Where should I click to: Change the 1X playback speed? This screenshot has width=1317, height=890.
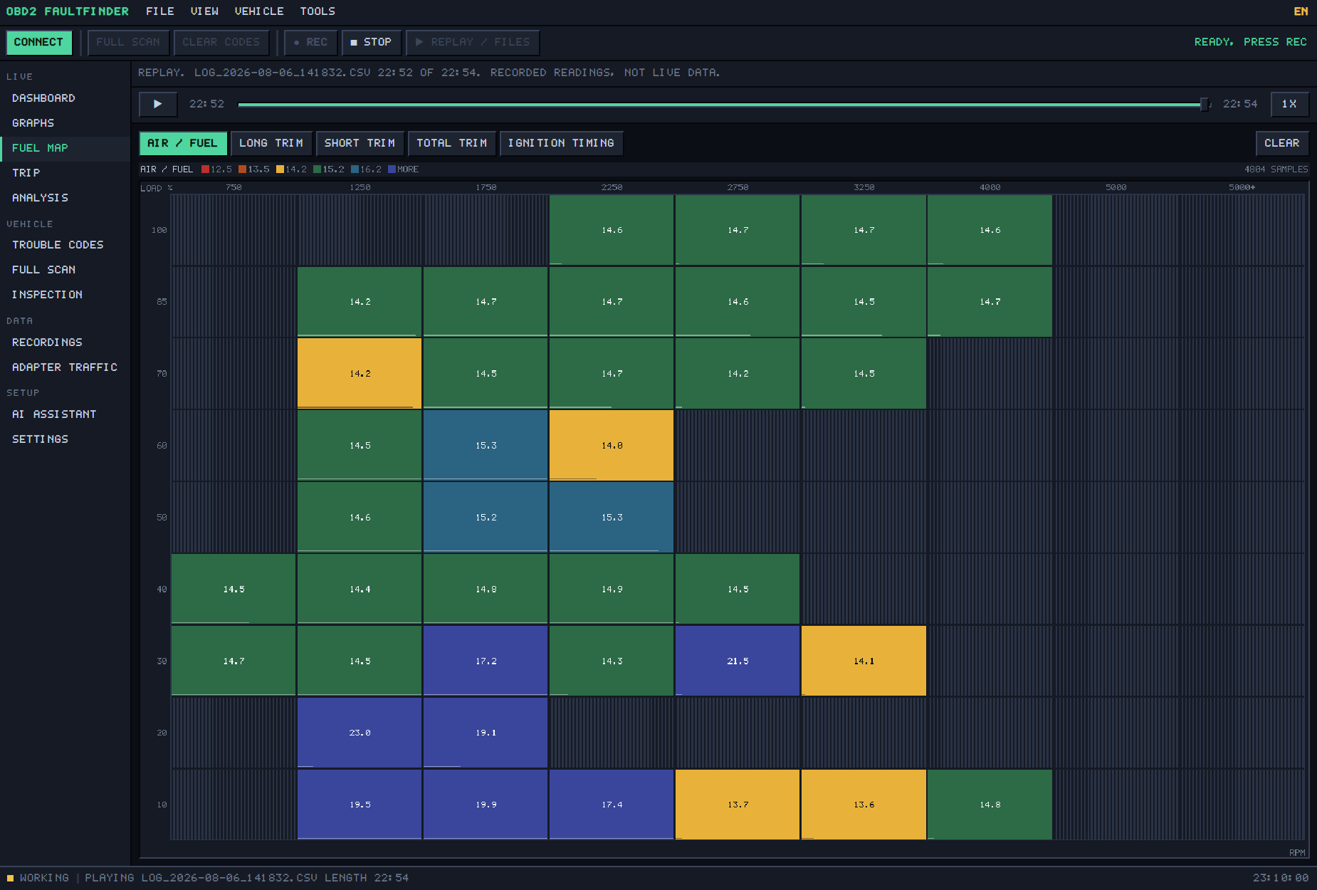click(1289, 104)
